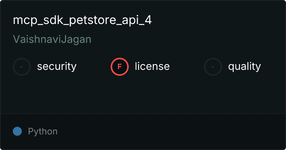Open the mcp_sdk_petstore_api_4 title
This screenshot has height=150, width=286.
82,20
